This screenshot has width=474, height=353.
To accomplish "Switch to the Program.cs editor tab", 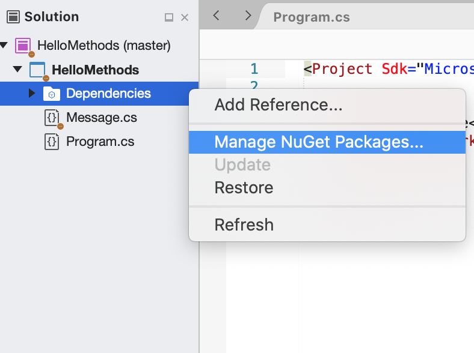I will click(311, 17).
